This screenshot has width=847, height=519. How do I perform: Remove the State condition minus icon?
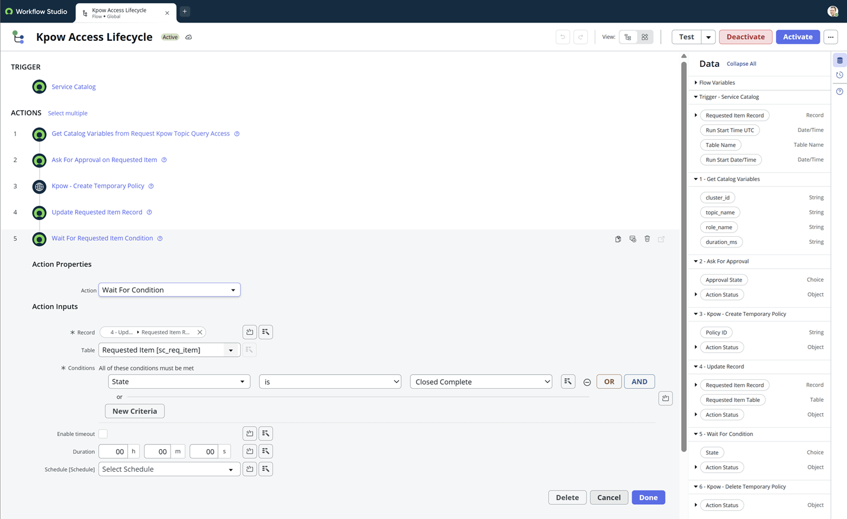(x=587, y=382)
